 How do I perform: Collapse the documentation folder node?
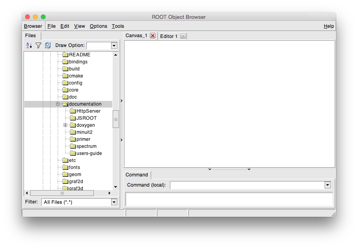(x=58, y=104)
